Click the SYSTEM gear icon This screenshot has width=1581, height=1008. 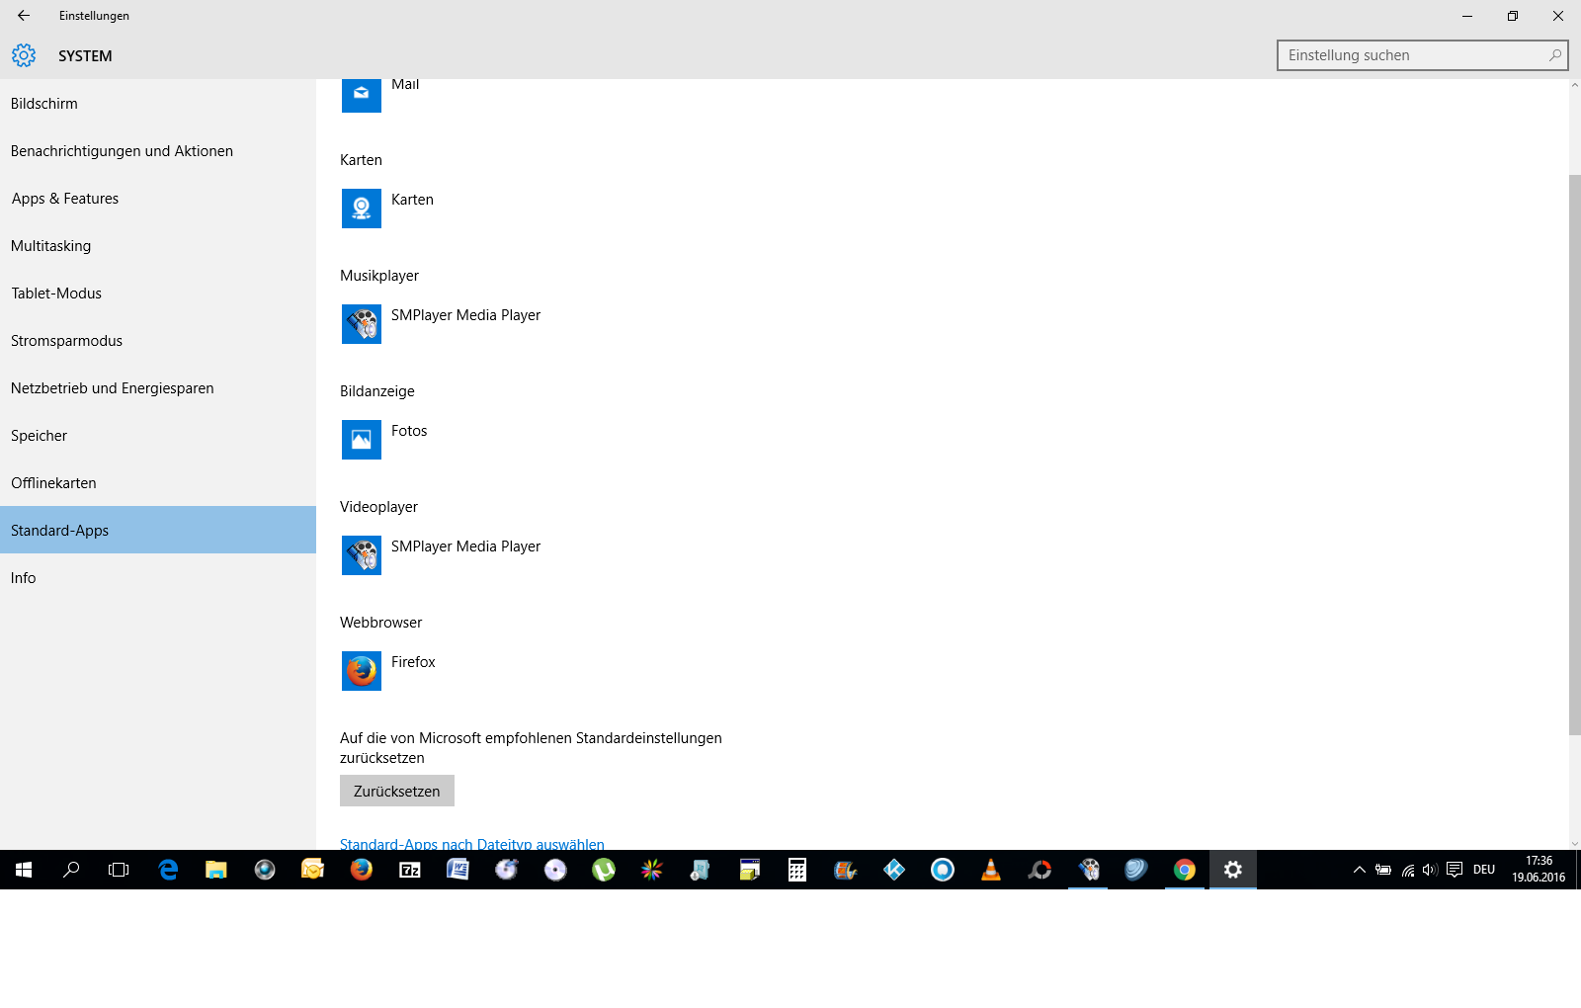(24, 55)
